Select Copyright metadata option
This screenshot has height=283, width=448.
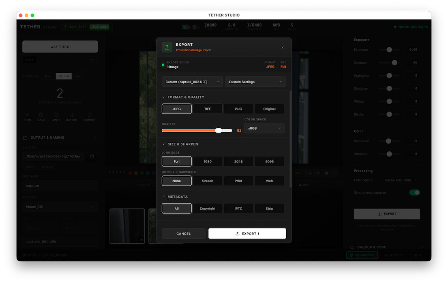click(x=208, y=208)
